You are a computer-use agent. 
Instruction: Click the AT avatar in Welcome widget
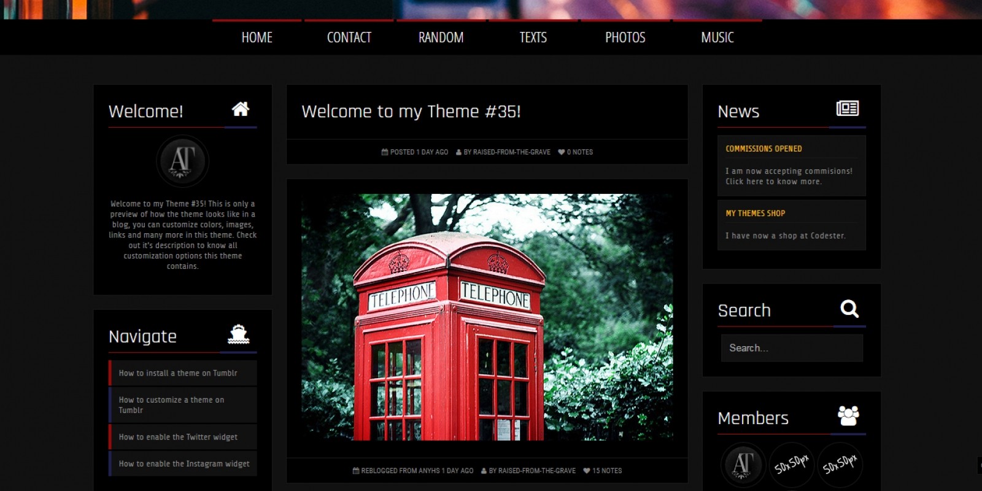coord(183,161)
